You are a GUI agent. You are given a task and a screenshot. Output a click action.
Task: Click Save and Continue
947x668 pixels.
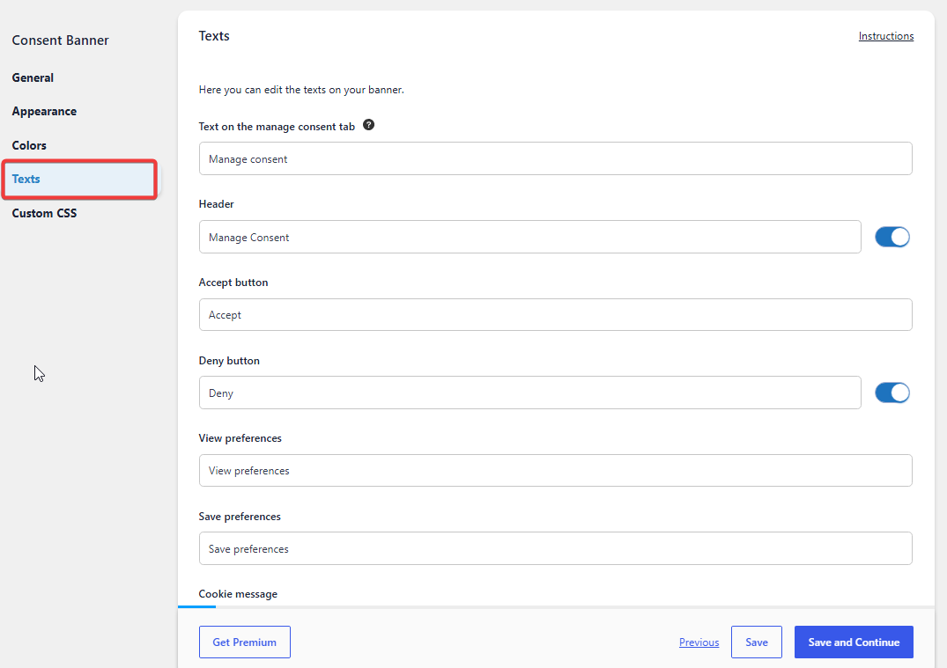854,642
